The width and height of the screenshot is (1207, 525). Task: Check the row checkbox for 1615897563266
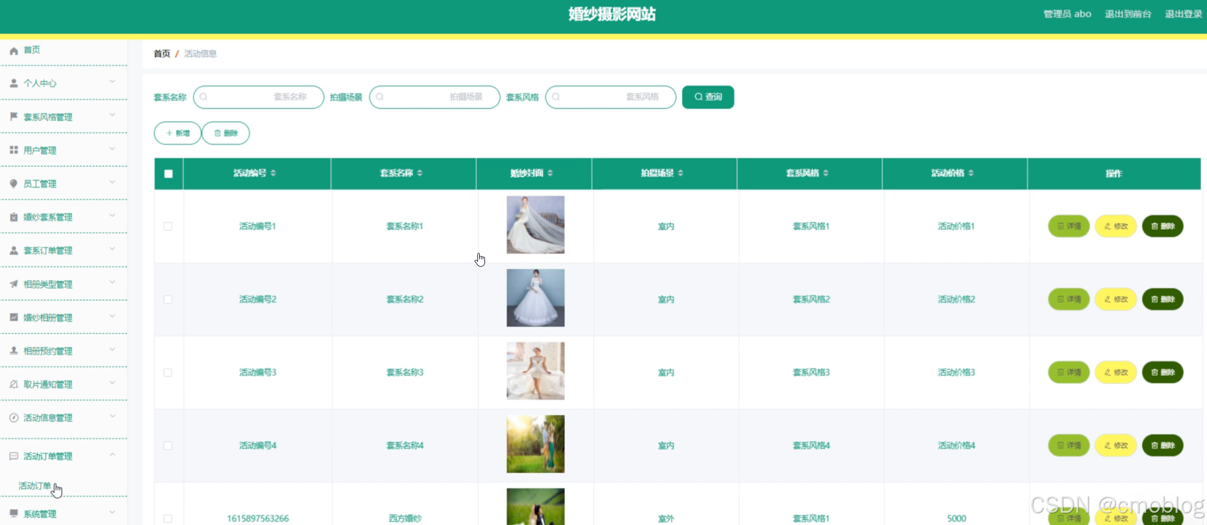pos(168,519)
